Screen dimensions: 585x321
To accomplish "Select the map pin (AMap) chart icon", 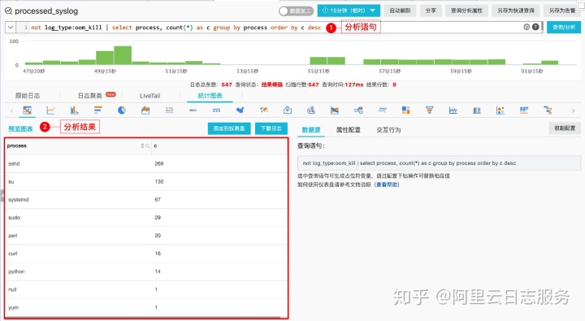I will (x=288, y=110).
